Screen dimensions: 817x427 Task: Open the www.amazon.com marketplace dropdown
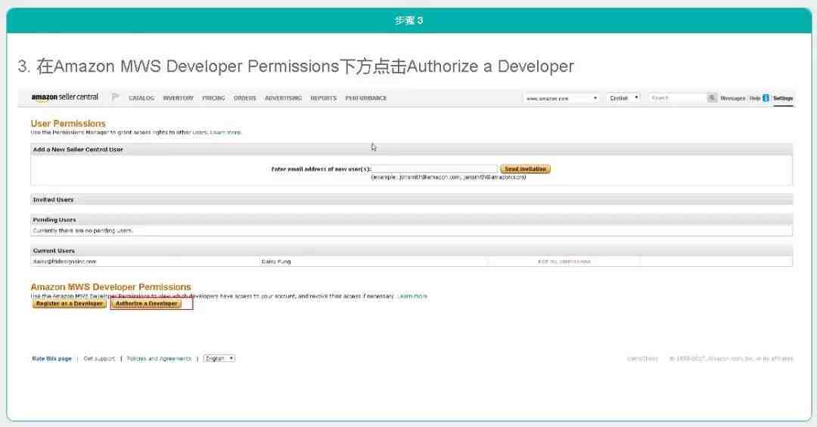coord(561,98)
